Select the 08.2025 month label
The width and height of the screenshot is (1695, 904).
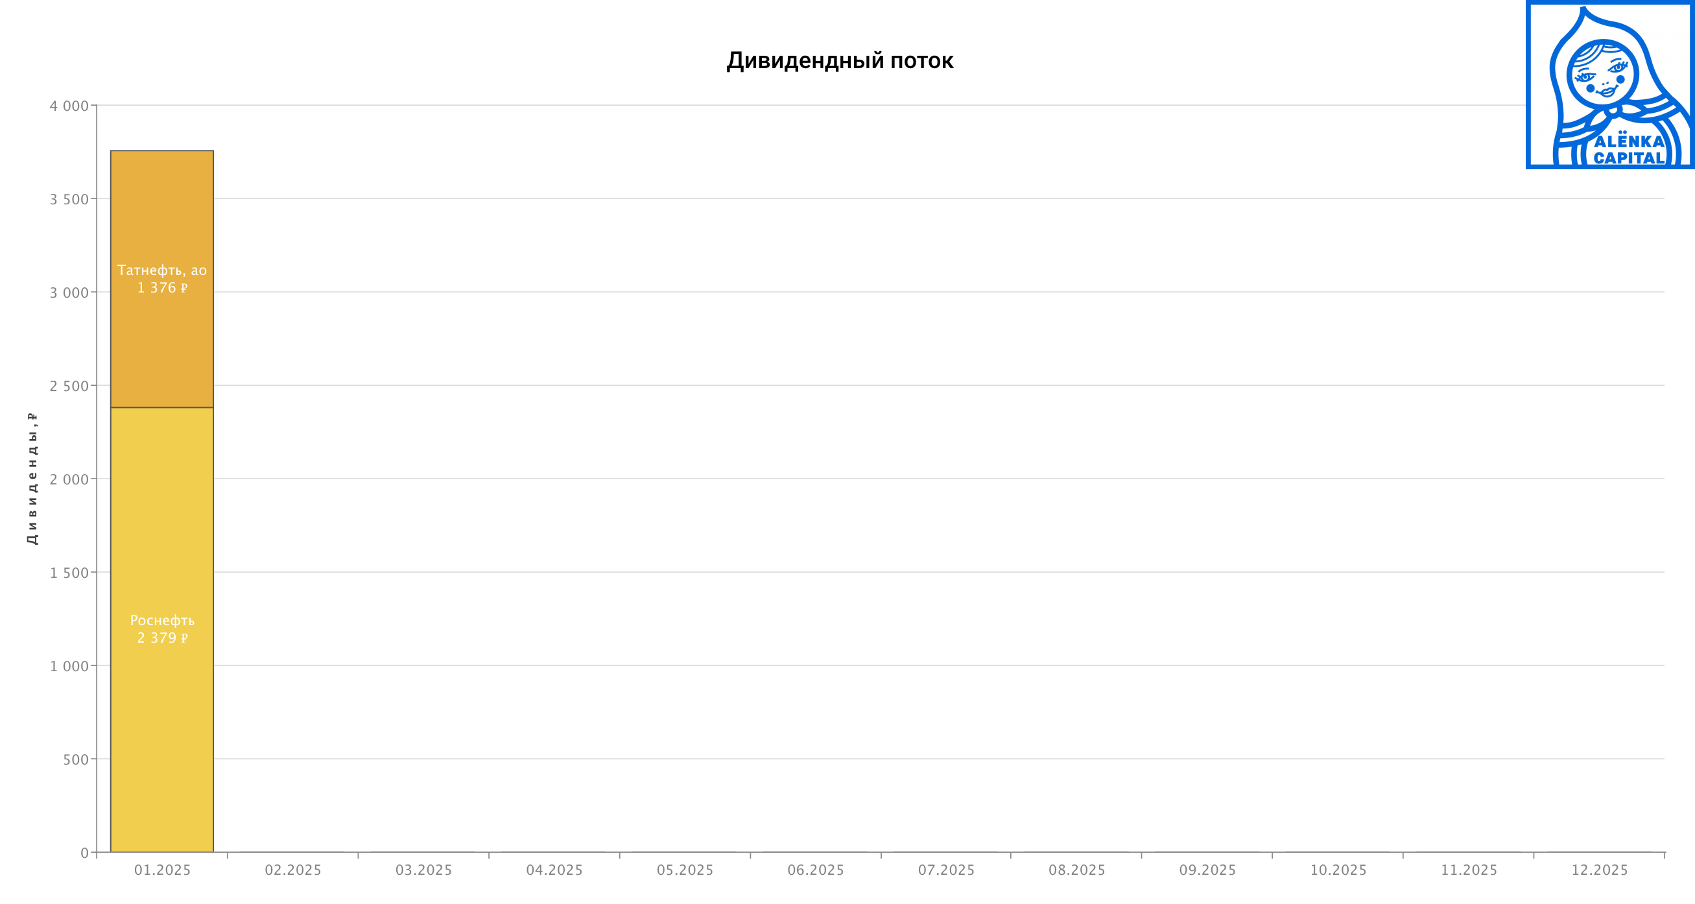tap(1076, 870)
